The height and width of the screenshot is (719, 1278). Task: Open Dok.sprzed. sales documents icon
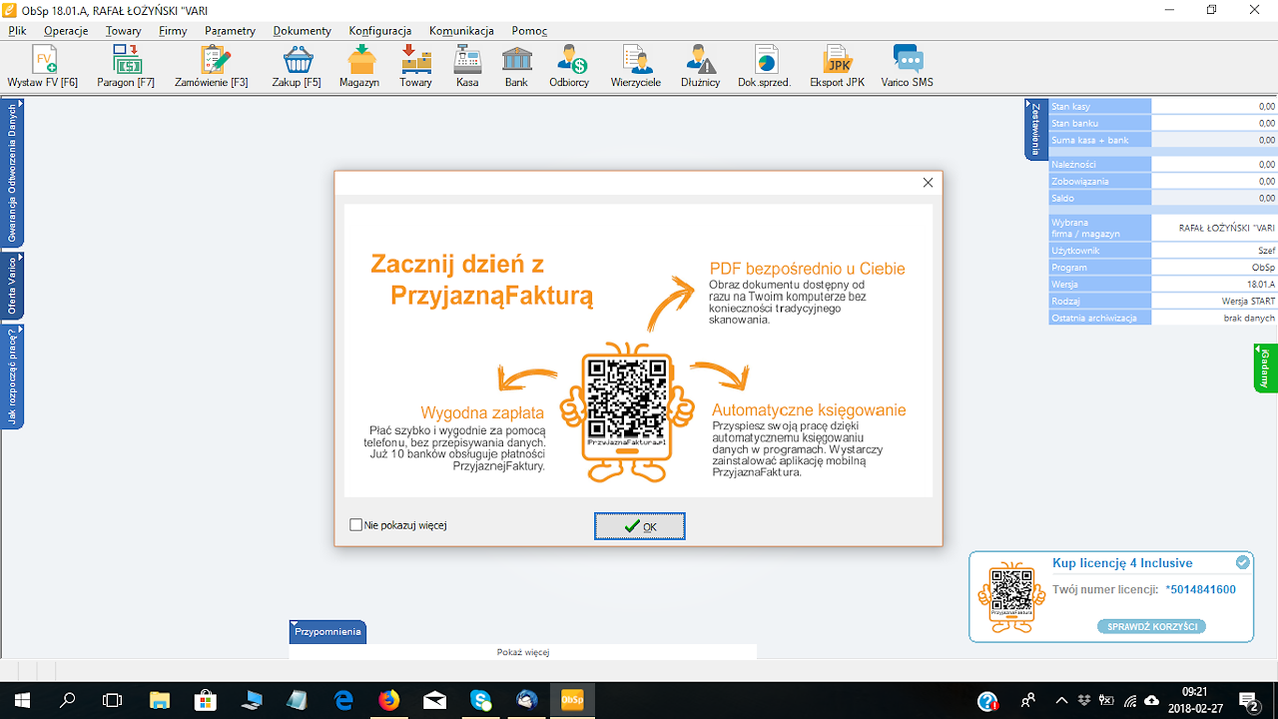[765, 67]
